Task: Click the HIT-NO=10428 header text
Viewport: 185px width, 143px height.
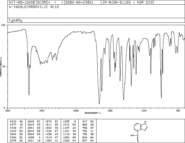Action: point(22,2)
